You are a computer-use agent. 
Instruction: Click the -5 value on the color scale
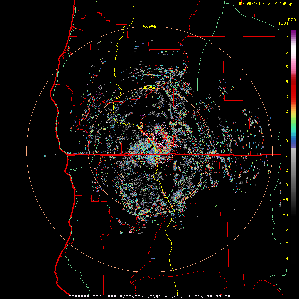[285, 215]
